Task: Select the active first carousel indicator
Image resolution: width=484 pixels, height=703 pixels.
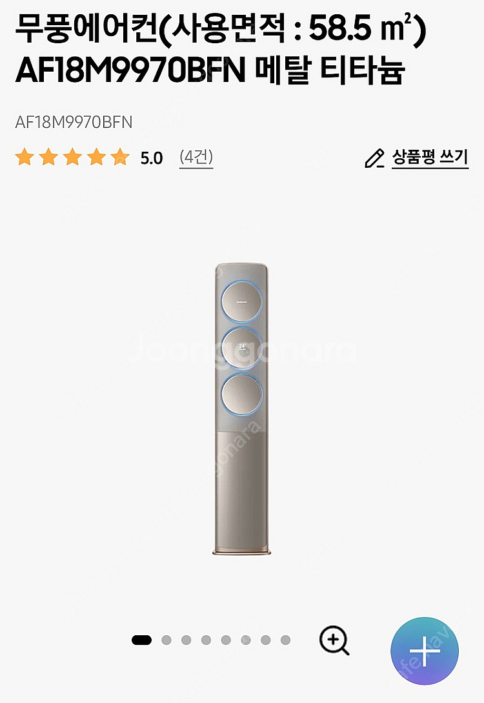Action: pos(141,640)
